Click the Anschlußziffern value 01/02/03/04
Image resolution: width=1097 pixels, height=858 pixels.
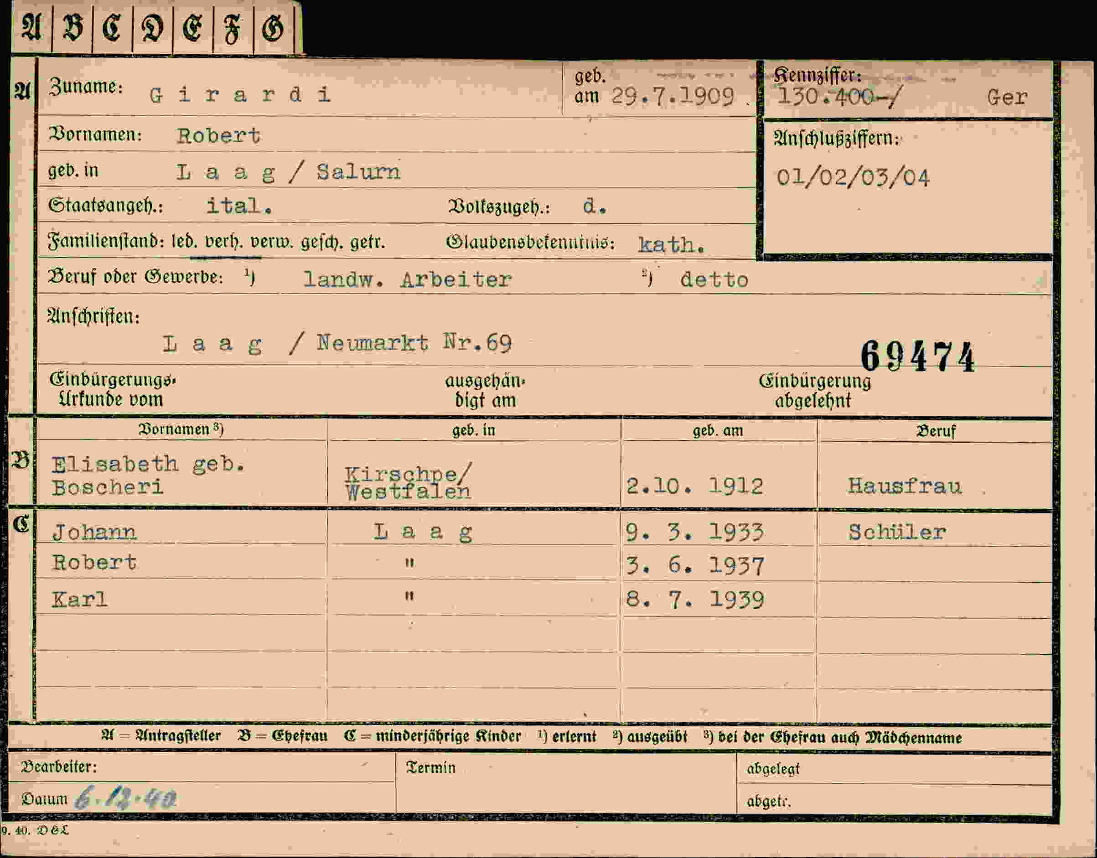click(x=853, y=178)
